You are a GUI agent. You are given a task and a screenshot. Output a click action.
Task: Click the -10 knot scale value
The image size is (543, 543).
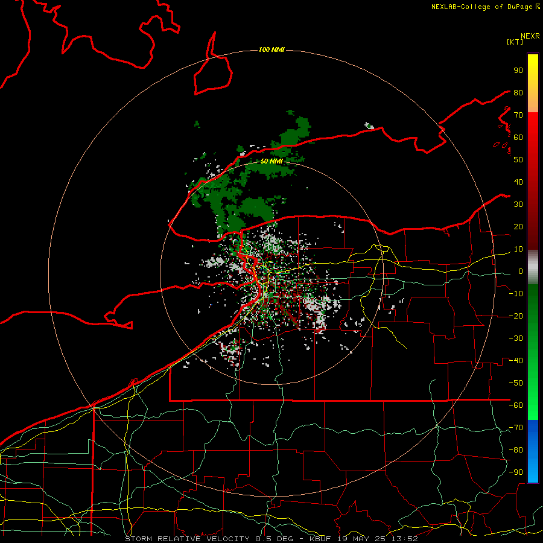pyautogui.click(x=516, y=294)
